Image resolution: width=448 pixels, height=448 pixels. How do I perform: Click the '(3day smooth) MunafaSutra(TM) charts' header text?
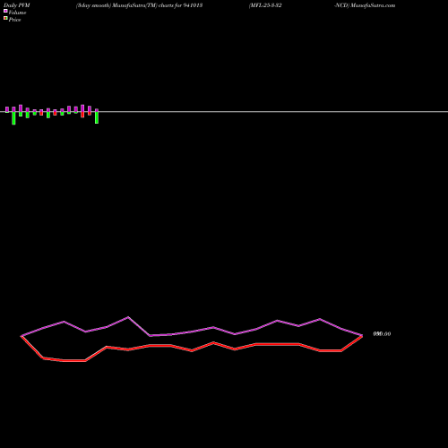[x=125, y=5]
